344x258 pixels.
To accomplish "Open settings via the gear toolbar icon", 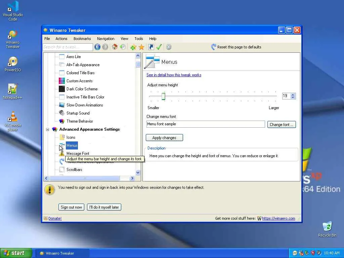I will 169,47.
